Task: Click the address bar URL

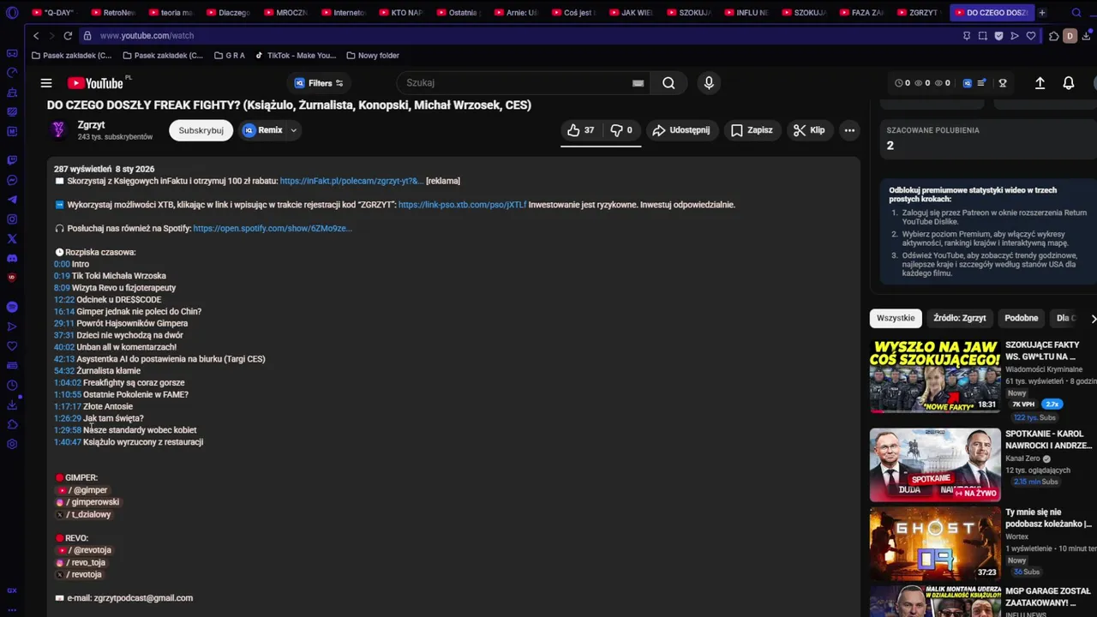Action: click(147, 36)
